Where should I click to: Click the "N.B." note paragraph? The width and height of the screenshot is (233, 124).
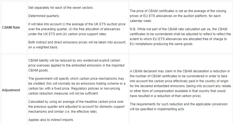coord(180,39)
